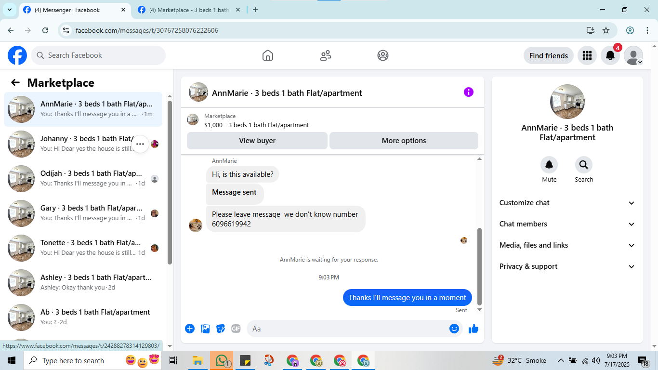
Task: Open the Ashley conversation
Action: (83, 283)
